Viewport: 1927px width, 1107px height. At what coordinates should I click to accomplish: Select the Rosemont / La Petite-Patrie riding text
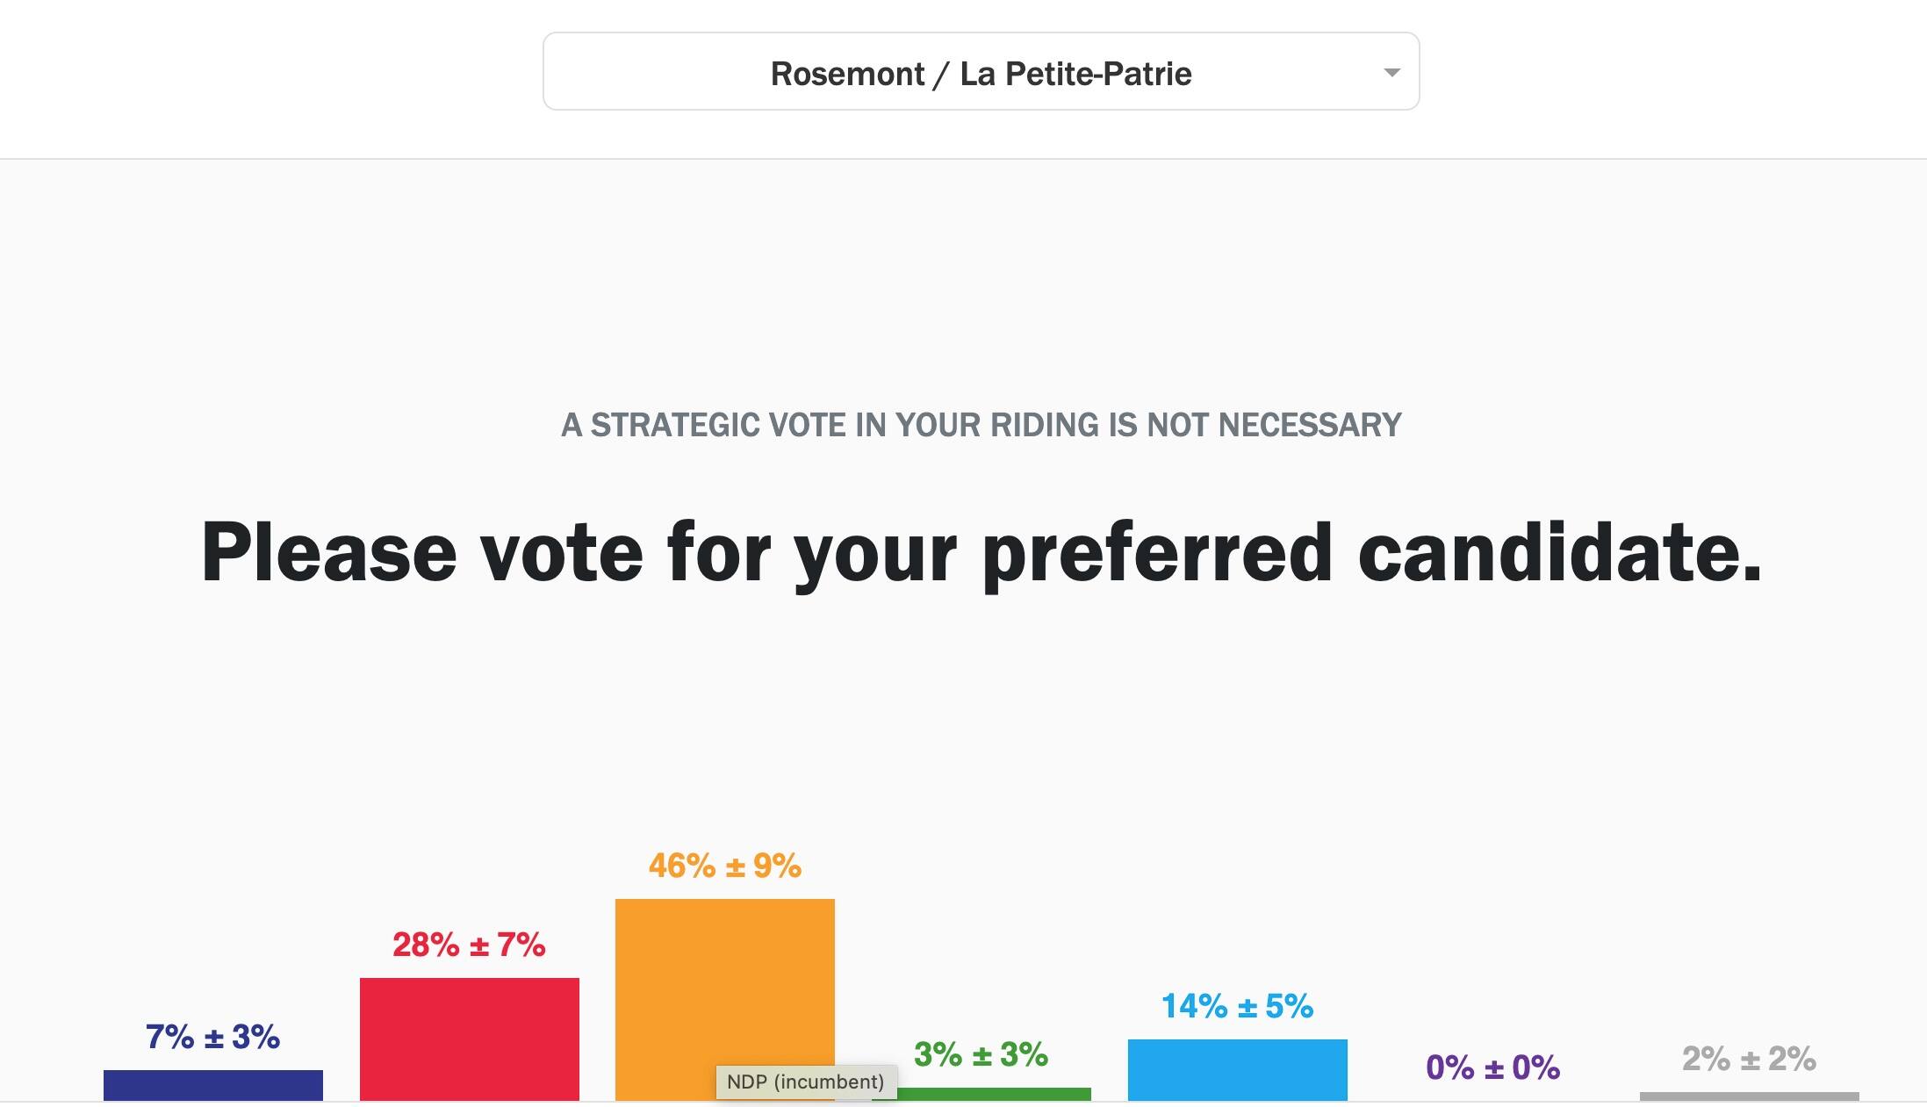click(981, 74)
